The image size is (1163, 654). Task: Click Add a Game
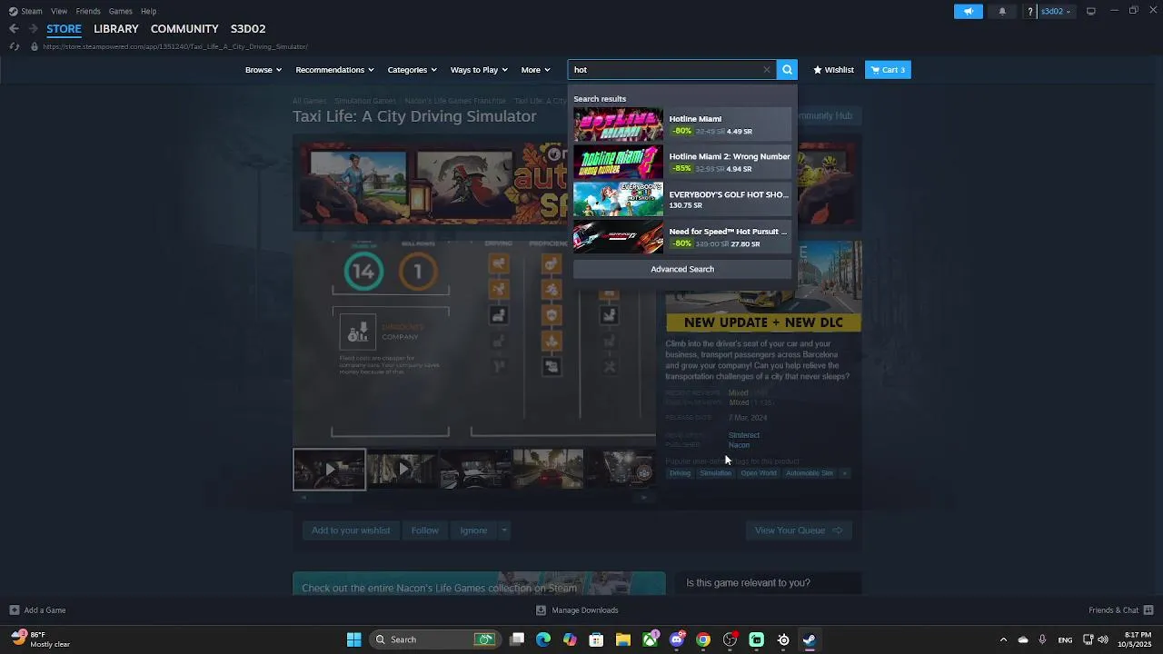click(37, 610)
